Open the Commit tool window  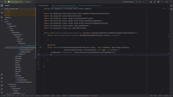(x=2, y=9)
